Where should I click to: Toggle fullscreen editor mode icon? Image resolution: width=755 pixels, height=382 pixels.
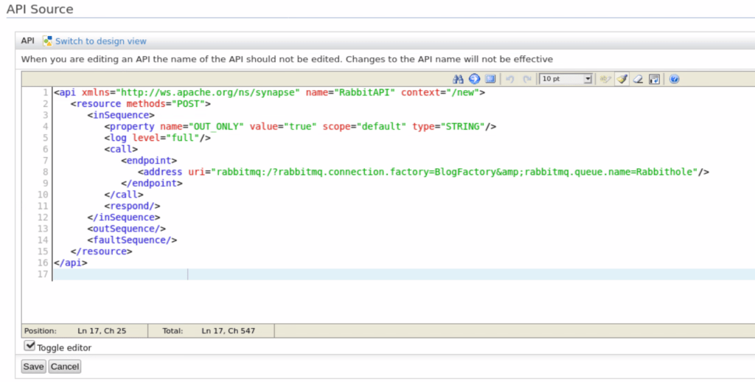coord(490,79)
